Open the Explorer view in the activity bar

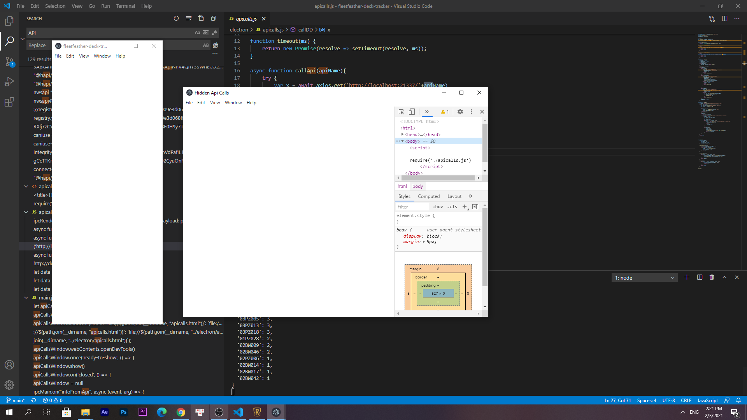tap(9, 21)
